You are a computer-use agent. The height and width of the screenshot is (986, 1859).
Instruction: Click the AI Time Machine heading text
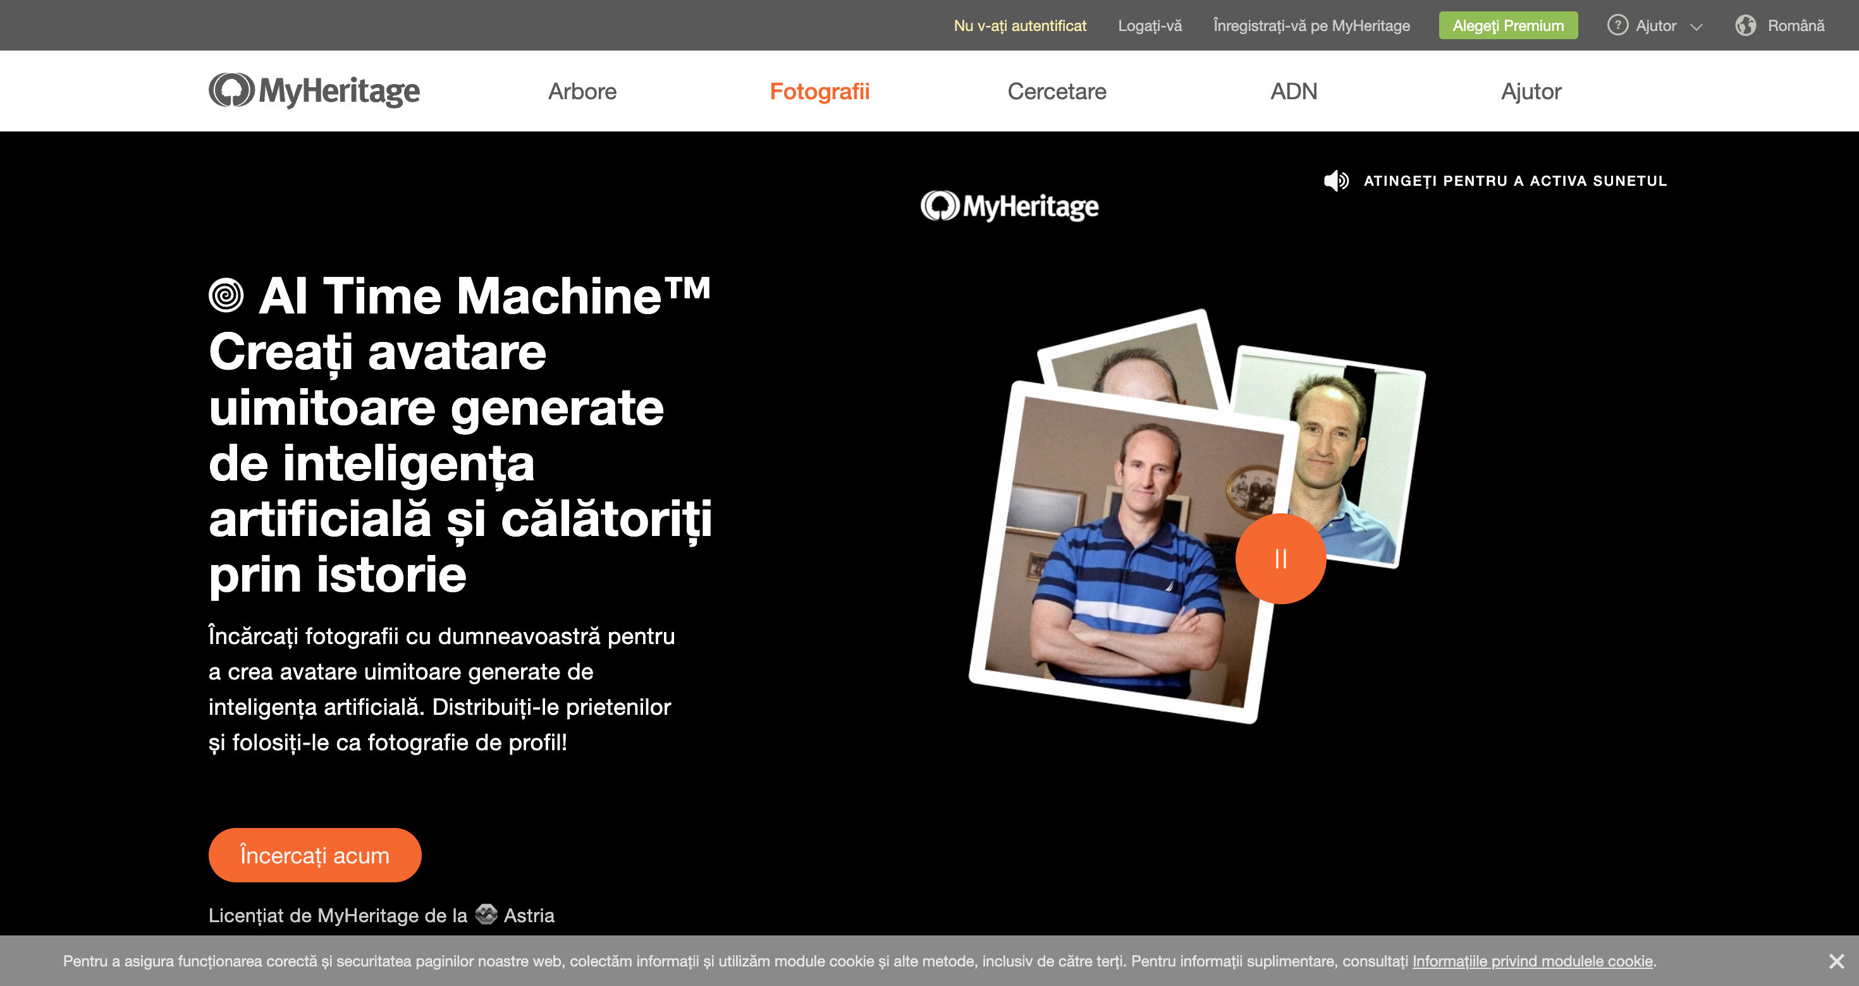[484, 296]
